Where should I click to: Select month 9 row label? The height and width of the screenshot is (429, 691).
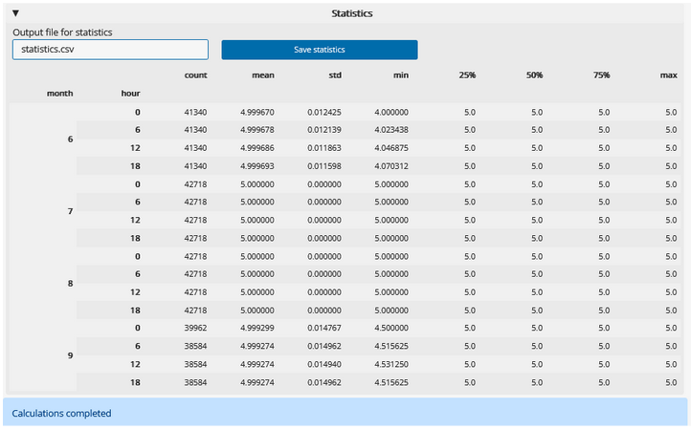click(70, 355)
